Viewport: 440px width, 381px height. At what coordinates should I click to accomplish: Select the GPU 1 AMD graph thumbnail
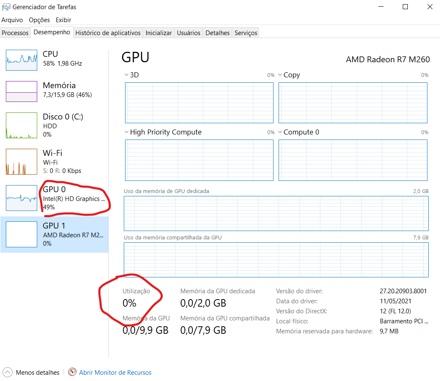(x=22, y=234)
